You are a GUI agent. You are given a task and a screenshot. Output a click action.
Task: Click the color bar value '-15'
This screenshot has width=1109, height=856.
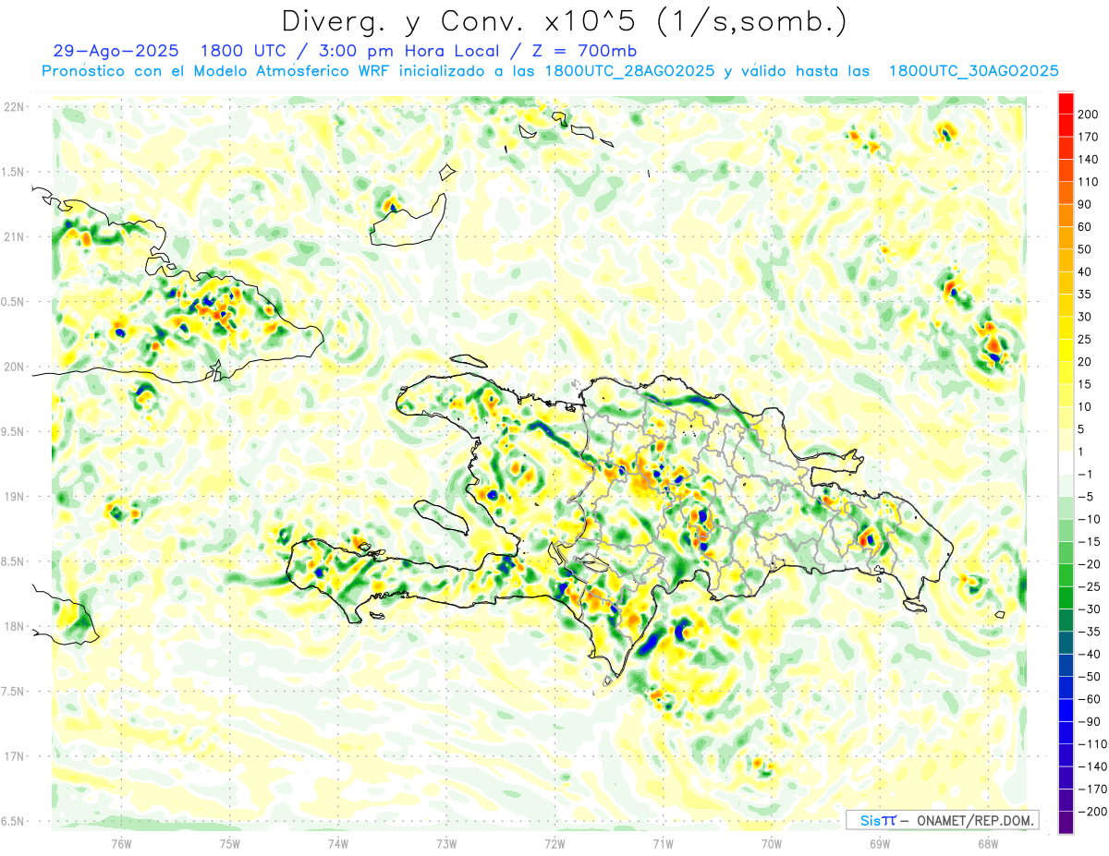(1089, 542)
